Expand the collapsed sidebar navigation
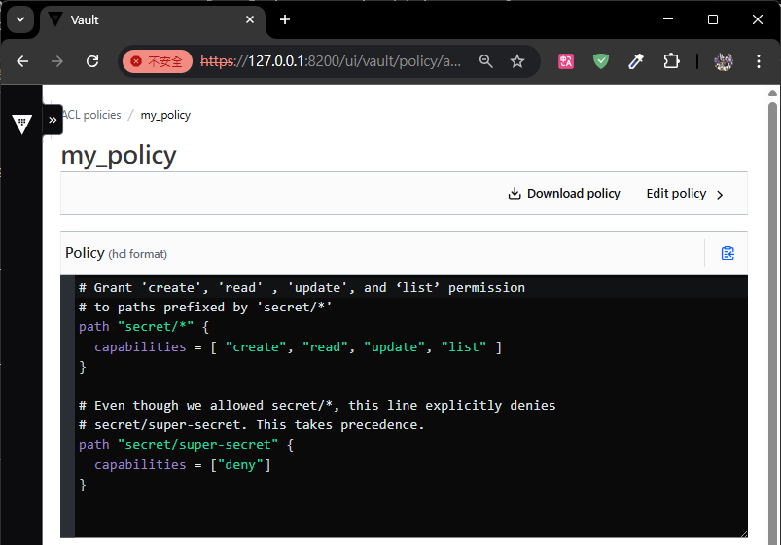 (53, 120)
